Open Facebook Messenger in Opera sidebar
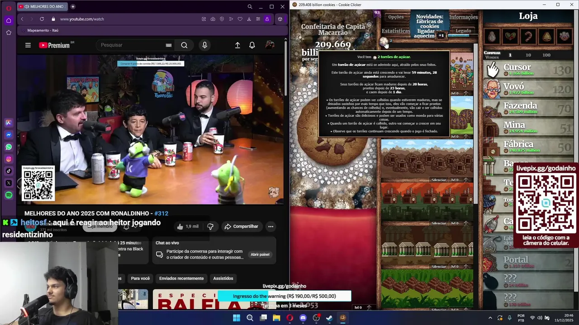Image resolution: width=579 pixels, height=325 pixels. coord(9,135)
